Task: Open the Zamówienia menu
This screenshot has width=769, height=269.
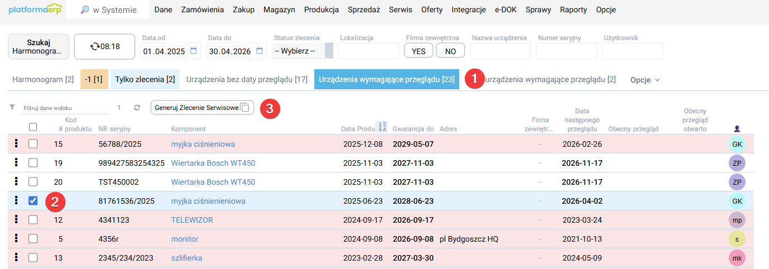Action: [x=202, y=9]
